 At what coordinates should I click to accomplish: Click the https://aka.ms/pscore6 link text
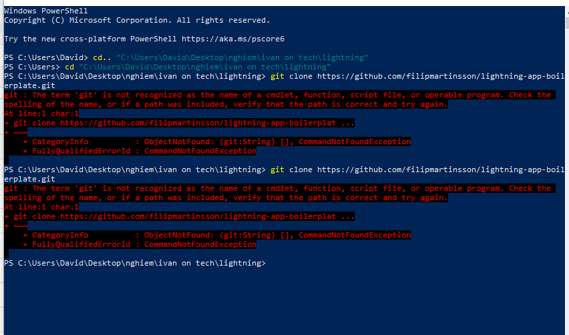coord(233,39)
